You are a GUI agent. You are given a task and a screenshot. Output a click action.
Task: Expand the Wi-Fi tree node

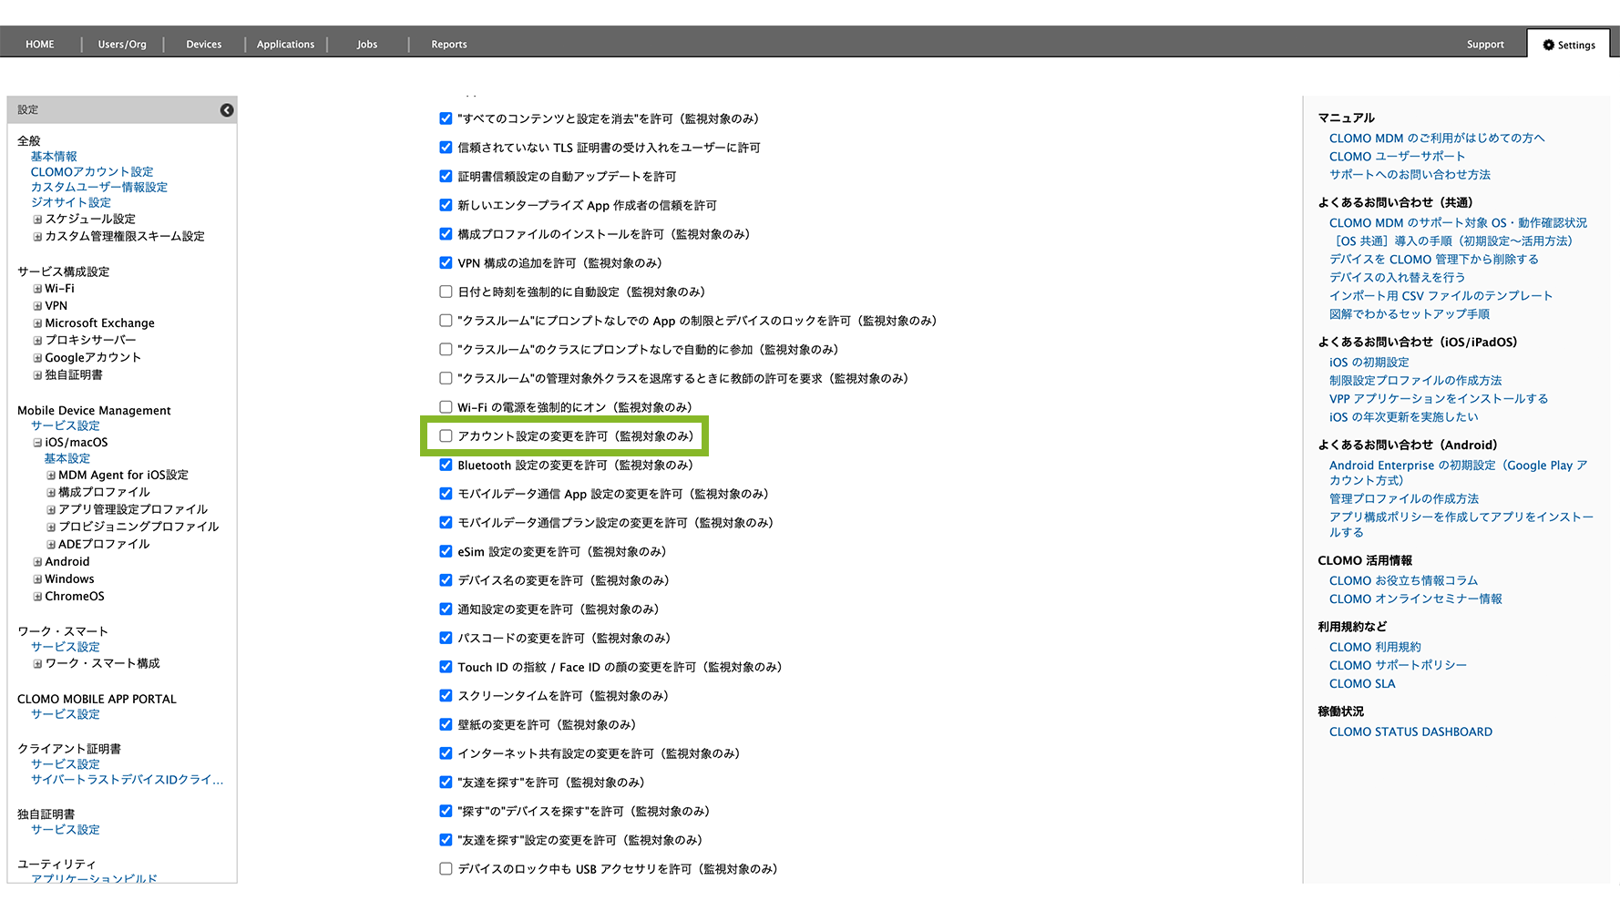[37, 289]
